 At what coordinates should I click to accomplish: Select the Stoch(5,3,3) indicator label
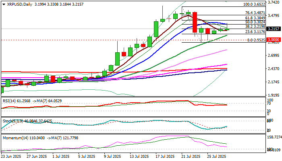(13, 121)
